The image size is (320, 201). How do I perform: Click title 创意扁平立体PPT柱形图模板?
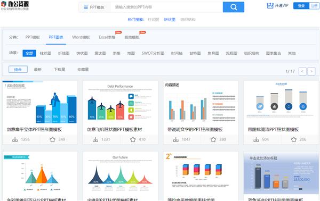pos(34,129)
